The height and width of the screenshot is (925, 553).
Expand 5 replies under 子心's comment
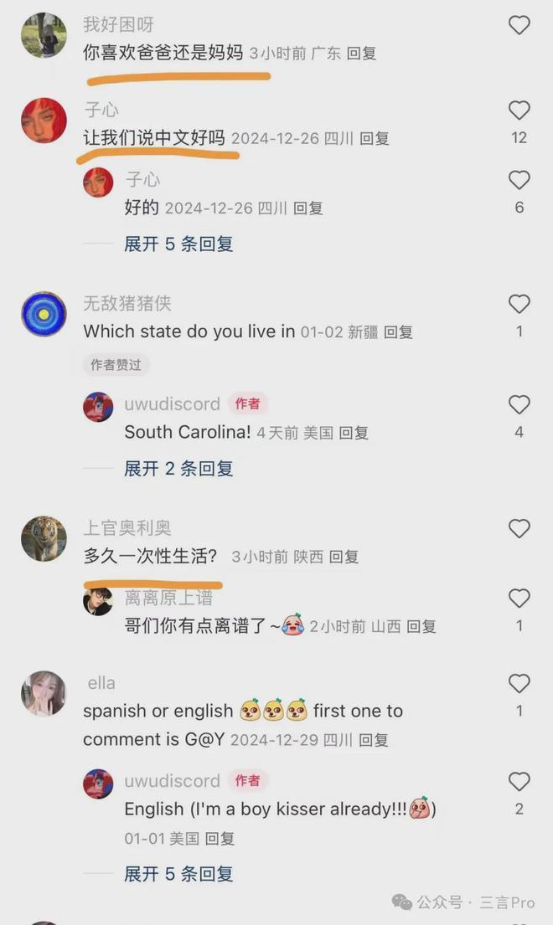178,244
